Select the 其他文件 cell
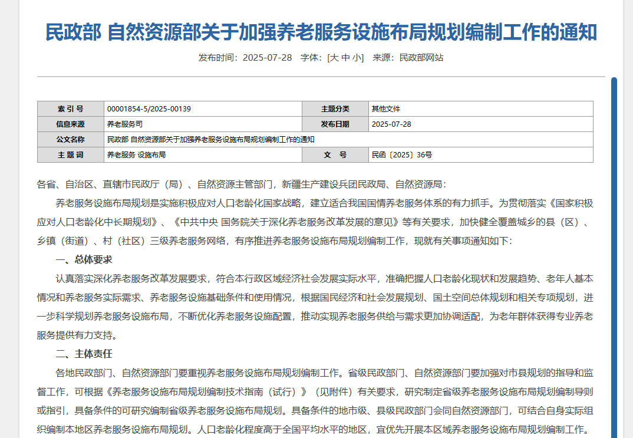Screen dimensions: 633x438 click(x=481, y=109)
